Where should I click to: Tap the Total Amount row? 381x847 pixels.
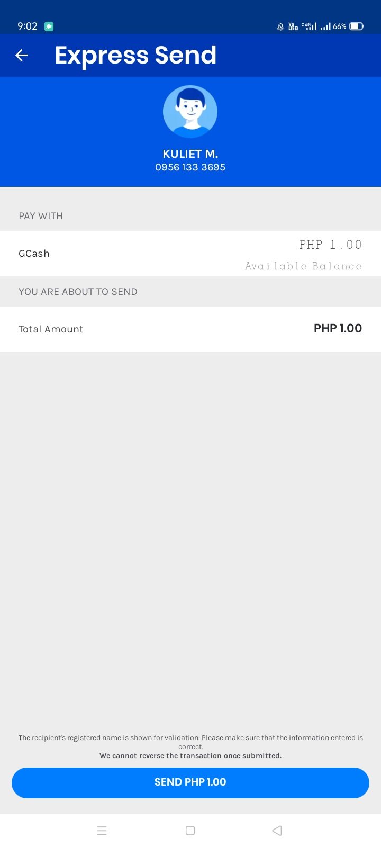pyautogui.click(x=190, y=329)
